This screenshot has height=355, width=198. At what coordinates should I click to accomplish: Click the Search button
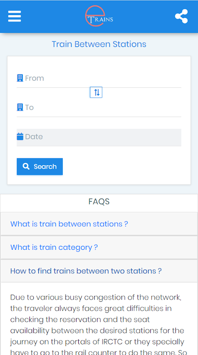click(40, 166)
